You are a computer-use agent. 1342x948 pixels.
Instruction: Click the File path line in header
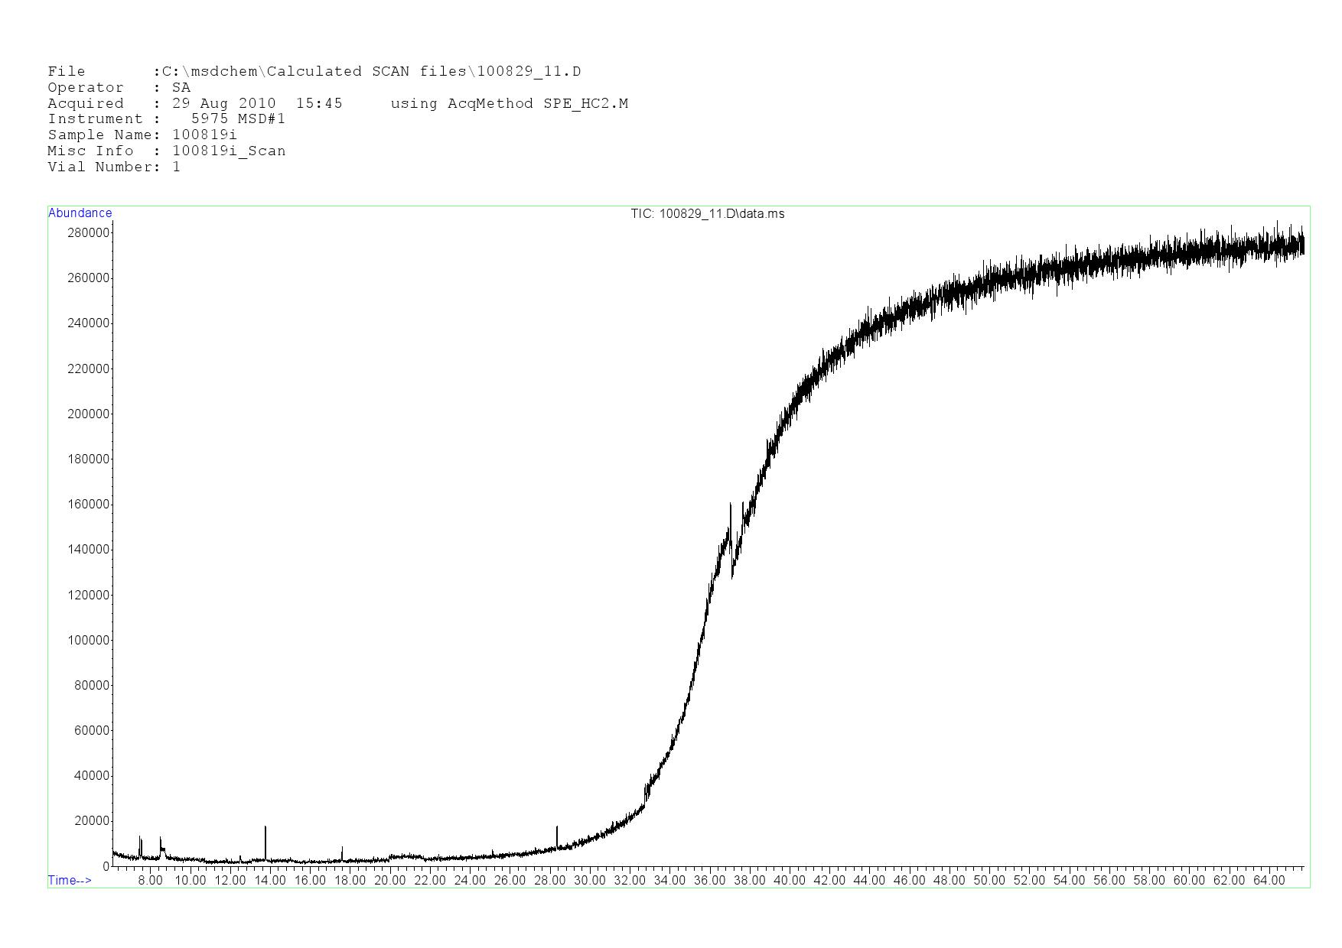click(x=314, y=72)
